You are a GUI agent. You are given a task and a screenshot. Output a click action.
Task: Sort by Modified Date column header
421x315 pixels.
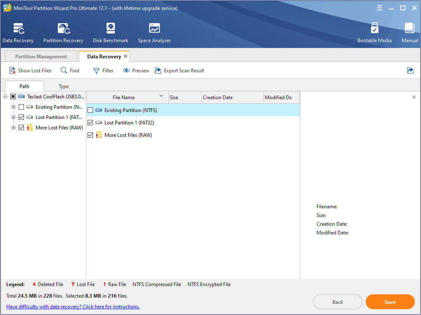282,98
